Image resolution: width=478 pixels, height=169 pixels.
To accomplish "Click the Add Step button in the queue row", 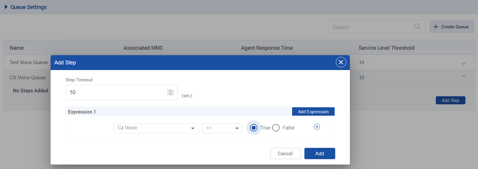I will [x=450, y=100].
